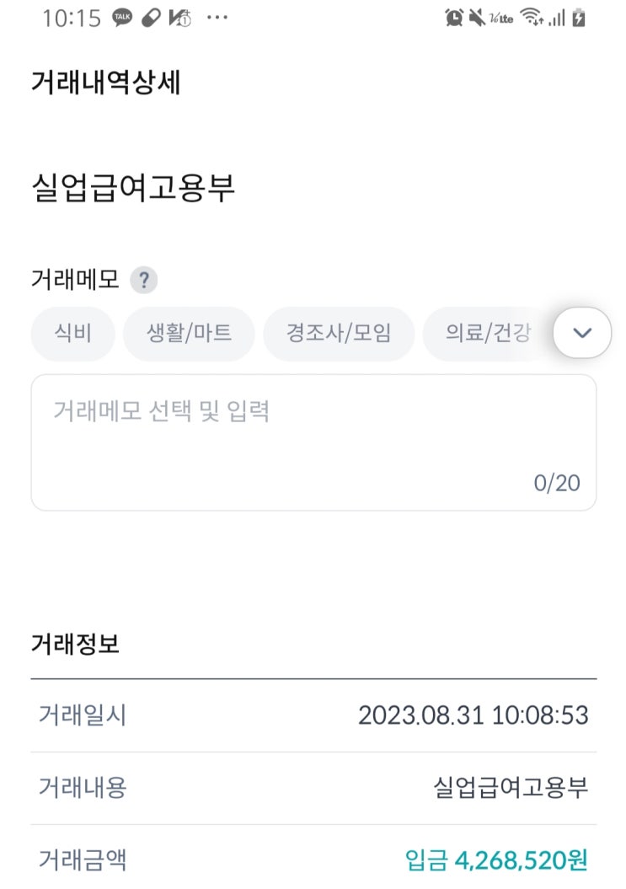The width and height of the screenshot is (626, 889).
Task: Expand the memo category chevron dropdown
Action: [582, 333]
